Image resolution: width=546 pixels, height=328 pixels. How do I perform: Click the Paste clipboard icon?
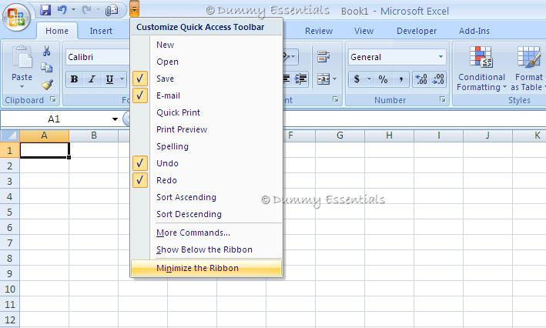[22, 57]
